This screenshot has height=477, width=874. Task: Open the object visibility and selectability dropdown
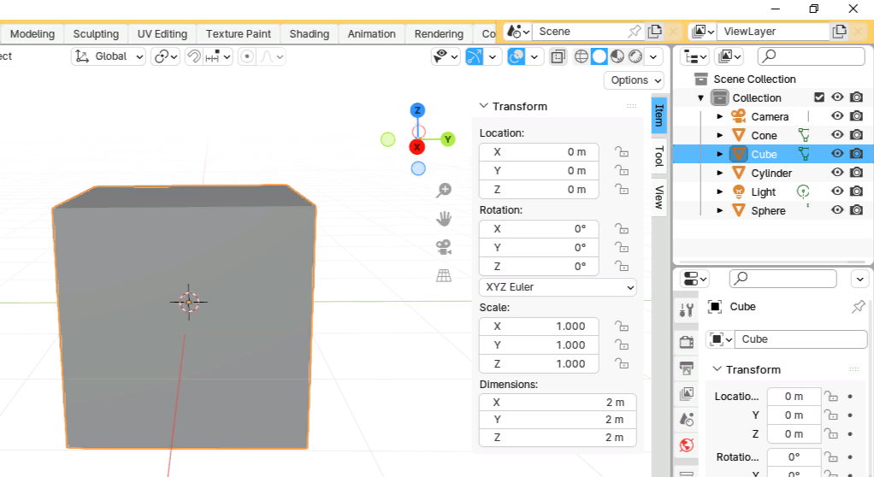coord(446,56)
